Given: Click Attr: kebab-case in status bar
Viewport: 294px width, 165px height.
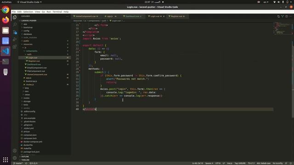Looking at the screenshot, I should 264,163.
